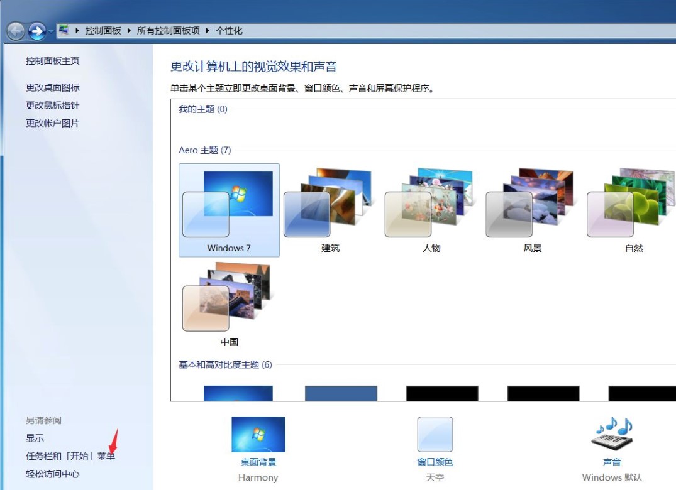Open 显示 link under 另请参阅
Viewport: 676px width, 490px height.
pos(35,438)
